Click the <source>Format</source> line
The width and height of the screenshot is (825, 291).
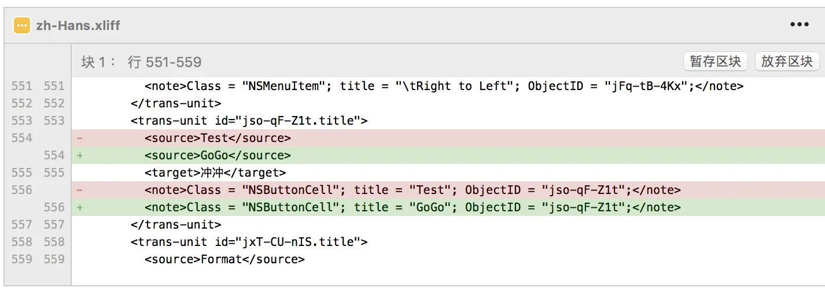pos(224,259)
